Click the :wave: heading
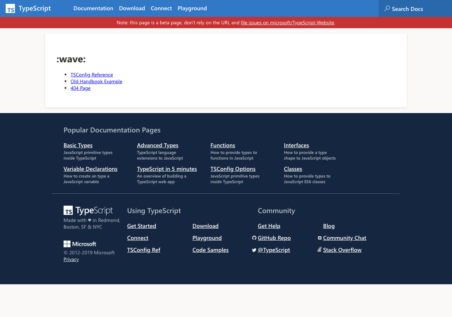 coord(71,59)
